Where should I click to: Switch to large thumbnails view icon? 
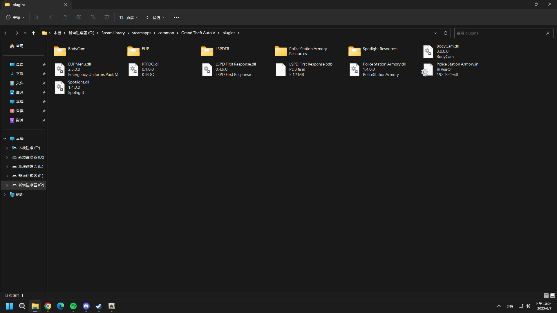[x=553, y=296]
